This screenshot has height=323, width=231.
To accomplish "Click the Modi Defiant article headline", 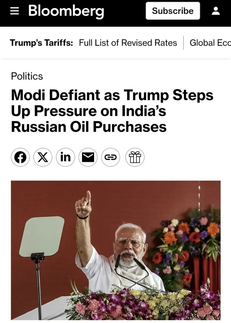I will click(x=112, y=111).
